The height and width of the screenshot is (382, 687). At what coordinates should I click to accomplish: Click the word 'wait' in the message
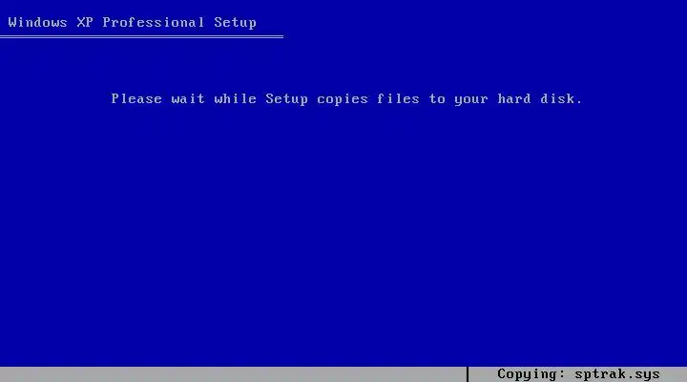pyautogui.click(x=188, y=98)
